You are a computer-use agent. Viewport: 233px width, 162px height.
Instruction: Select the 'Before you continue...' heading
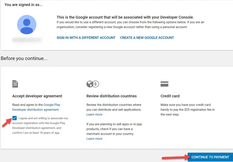(24, 59)
